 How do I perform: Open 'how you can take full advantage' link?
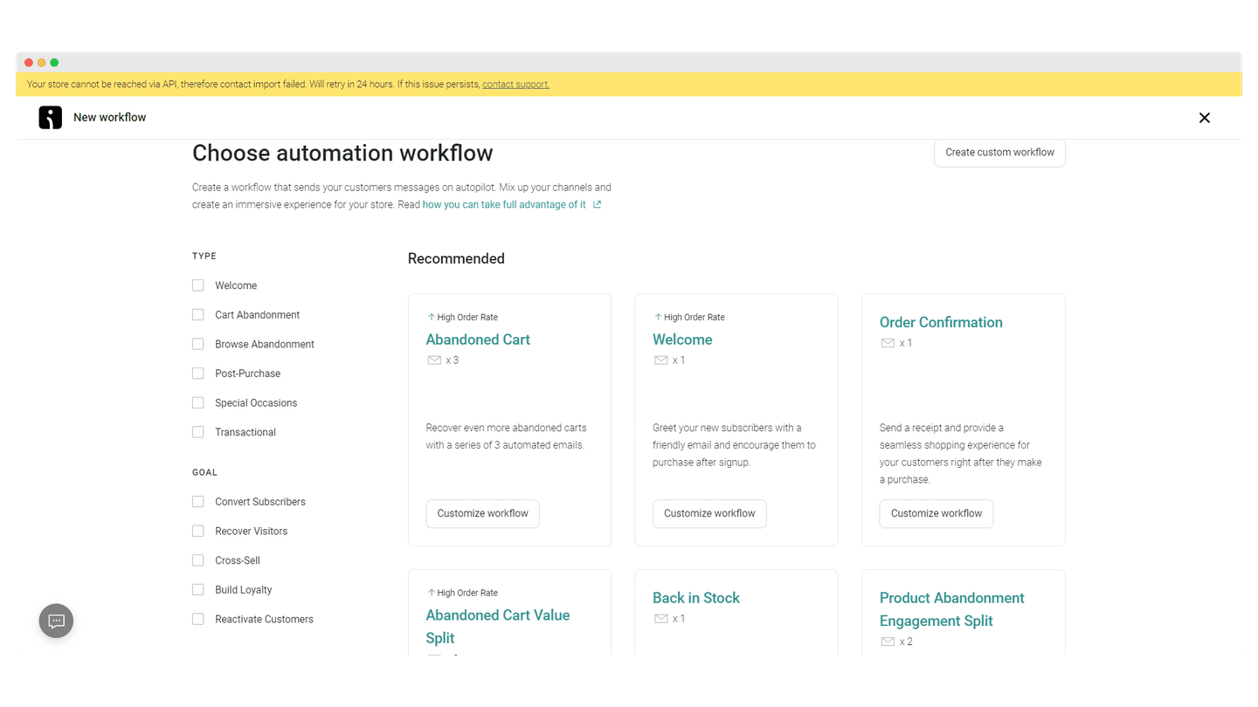pos(504,204)
